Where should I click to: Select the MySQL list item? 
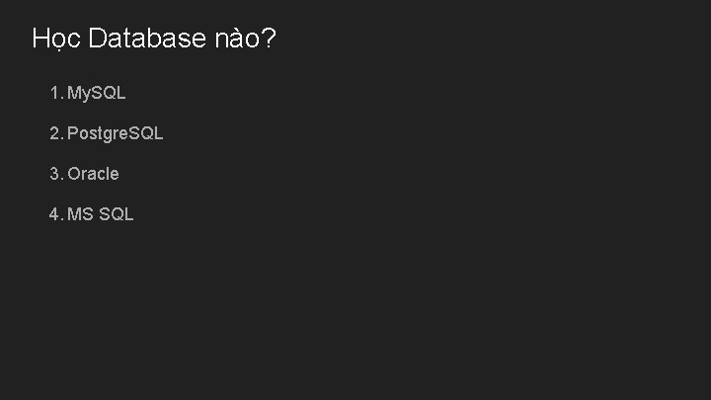pyautogui.click(x=96, y=93)
